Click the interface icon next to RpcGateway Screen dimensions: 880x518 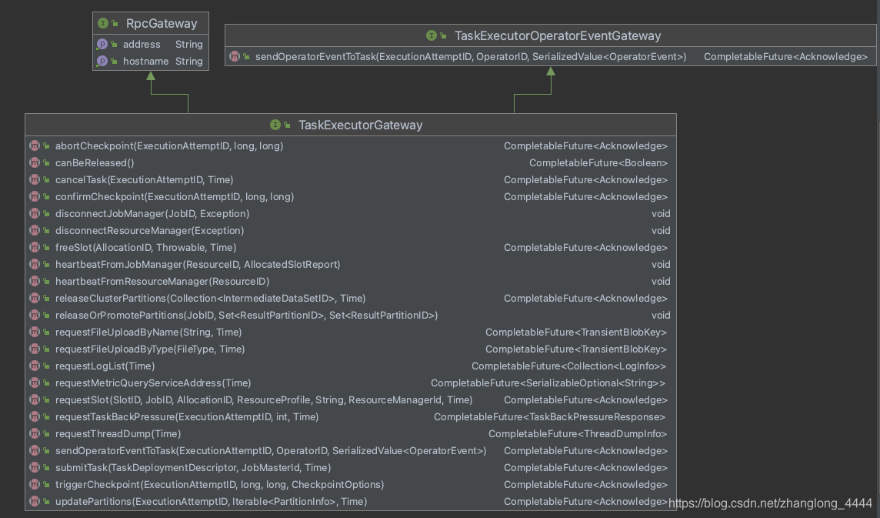pos(103,24)
